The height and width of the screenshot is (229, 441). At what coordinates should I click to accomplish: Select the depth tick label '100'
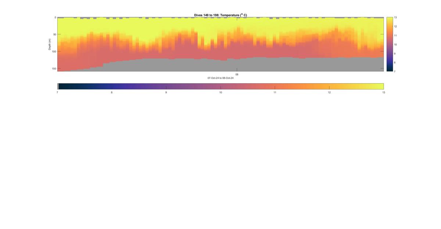(x=54, y=52)
